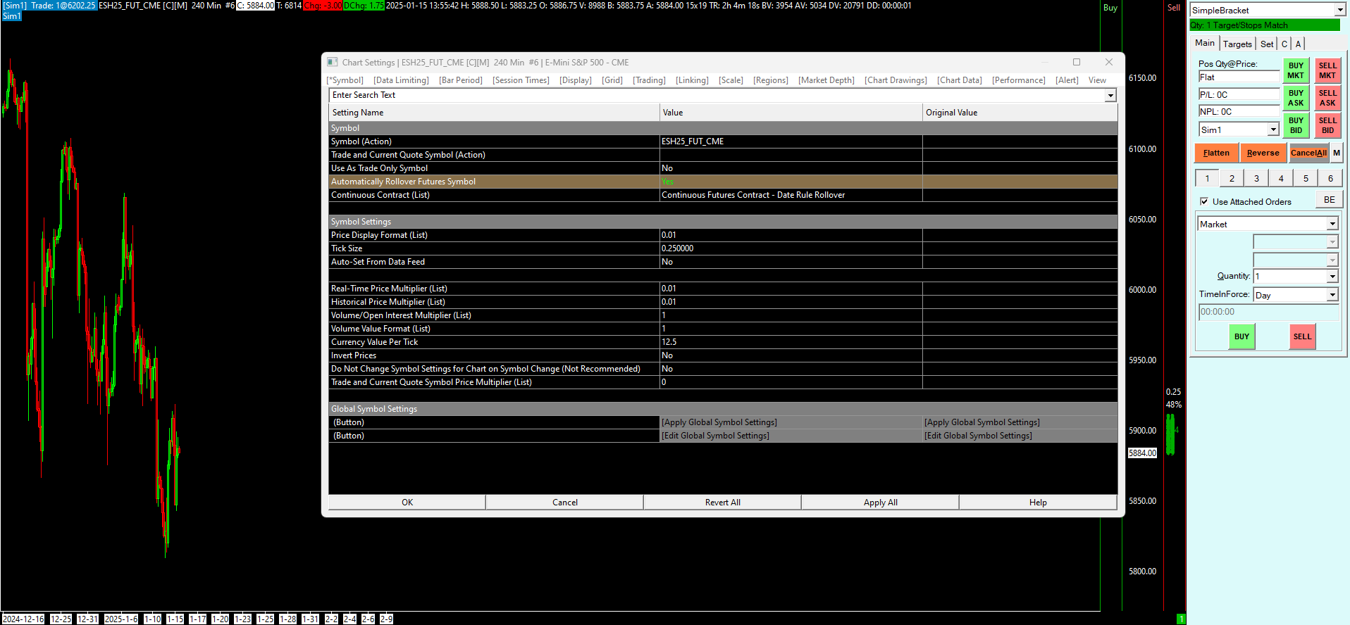
Task: Click the BUY MKT button
Action: (1296, 70)
